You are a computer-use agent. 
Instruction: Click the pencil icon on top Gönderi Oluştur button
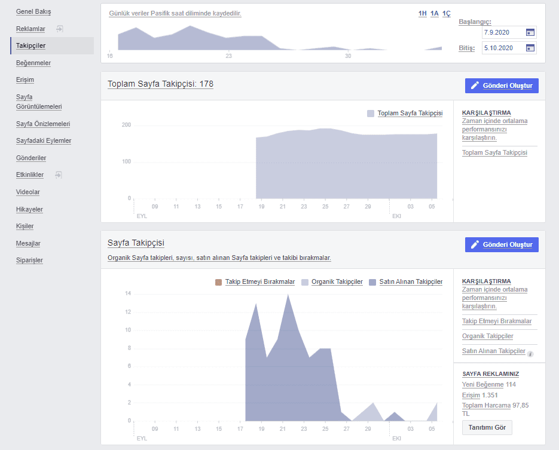(x=476, y=85)
